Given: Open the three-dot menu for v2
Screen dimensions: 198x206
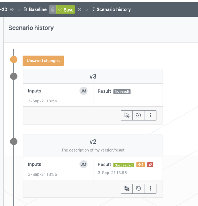Looking at the screenshot, I should (150, 188).
